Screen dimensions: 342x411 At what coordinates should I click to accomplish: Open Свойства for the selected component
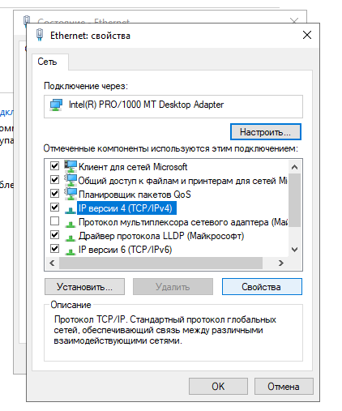coord(262,287)
